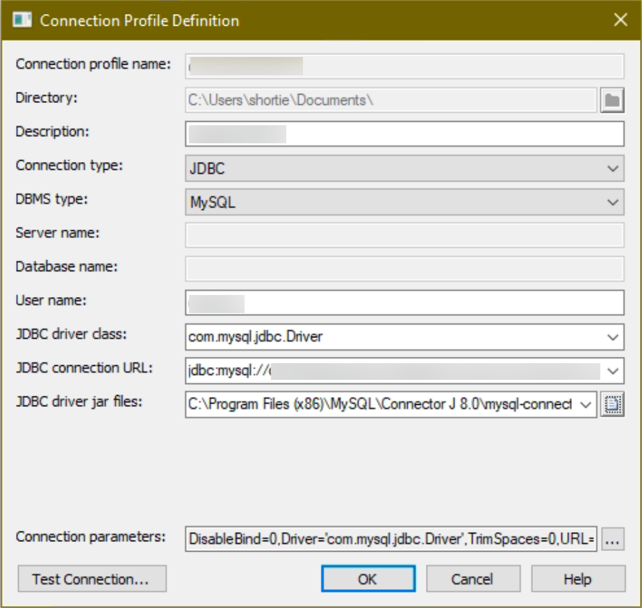Viewport: 642px width, 608px height.
Task: Open Help for this dialog
Action: click(577, 579)
